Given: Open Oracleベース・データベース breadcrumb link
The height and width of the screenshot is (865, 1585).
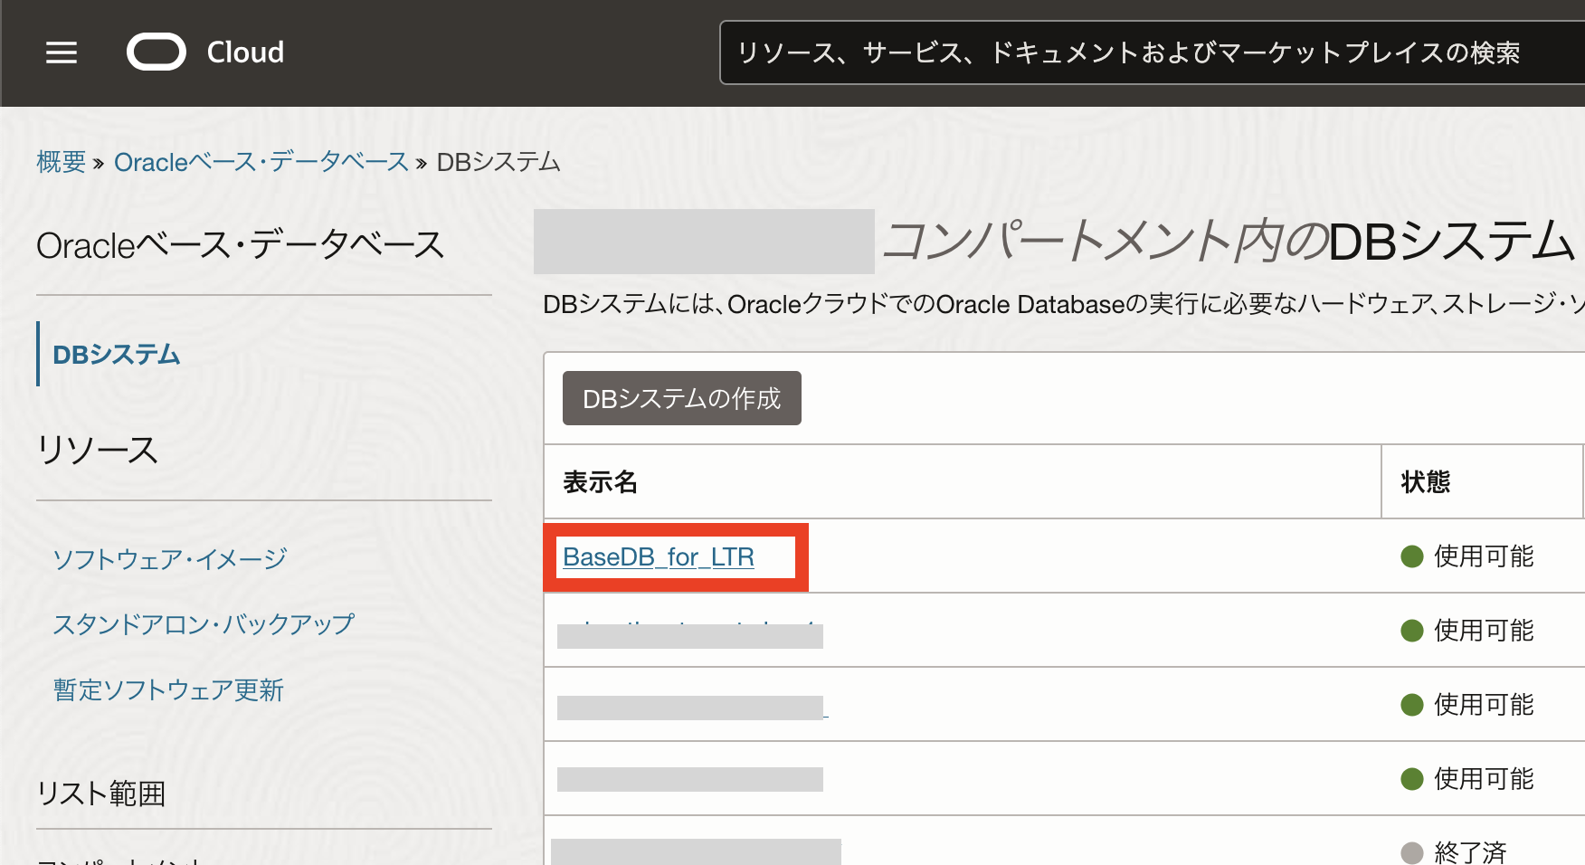Looking at the screenshot, I should tap(261, 162).
